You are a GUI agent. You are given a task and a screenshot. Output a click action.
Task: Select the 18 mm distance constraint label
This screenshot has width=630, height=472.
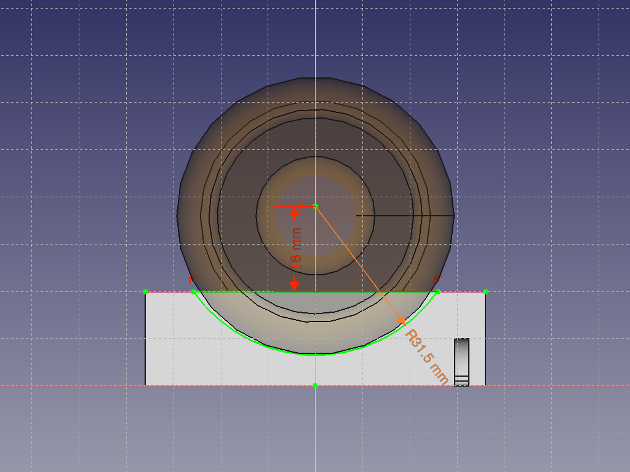coord(296,248)
